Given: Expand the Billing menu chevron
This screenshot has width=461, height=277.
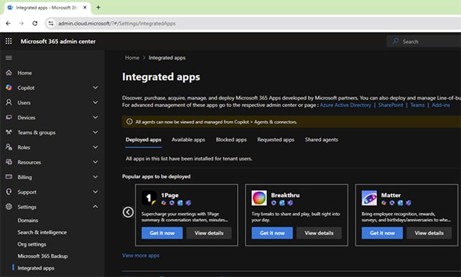Looking at the screenshot, I should pyautogui.click(x=96, y=177).
